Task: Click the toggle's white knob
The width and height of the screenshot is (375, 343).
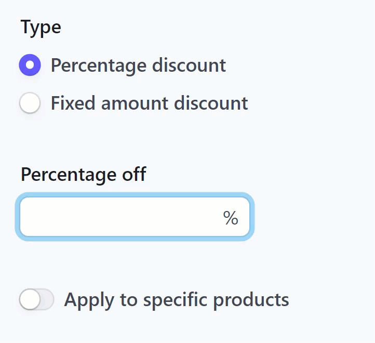Action: point(30,300)
